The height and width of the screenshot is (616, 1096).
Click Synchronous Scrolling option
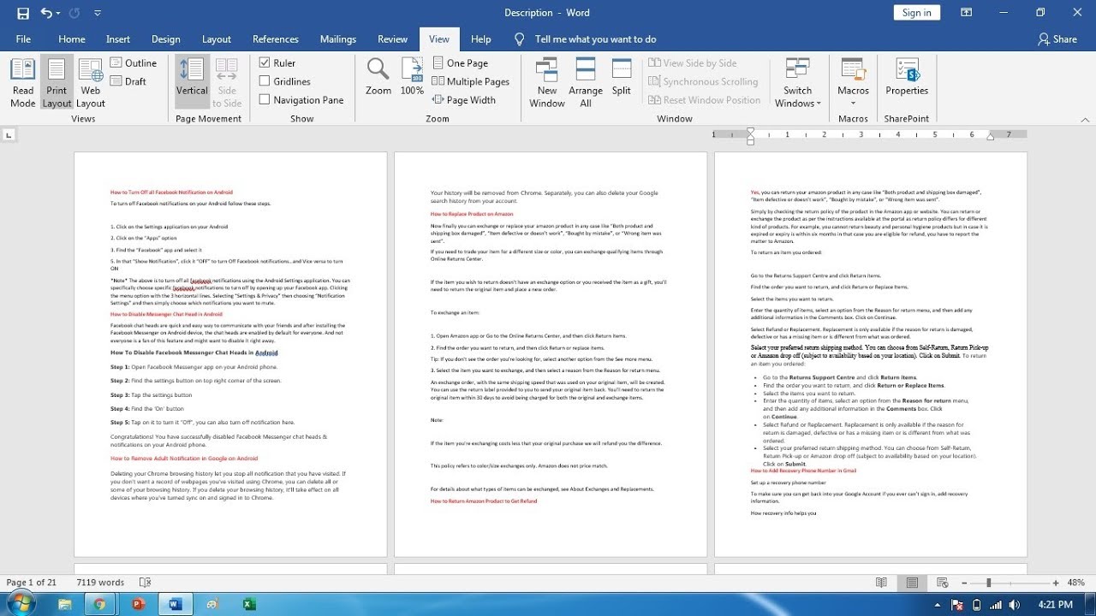(702, 81)
